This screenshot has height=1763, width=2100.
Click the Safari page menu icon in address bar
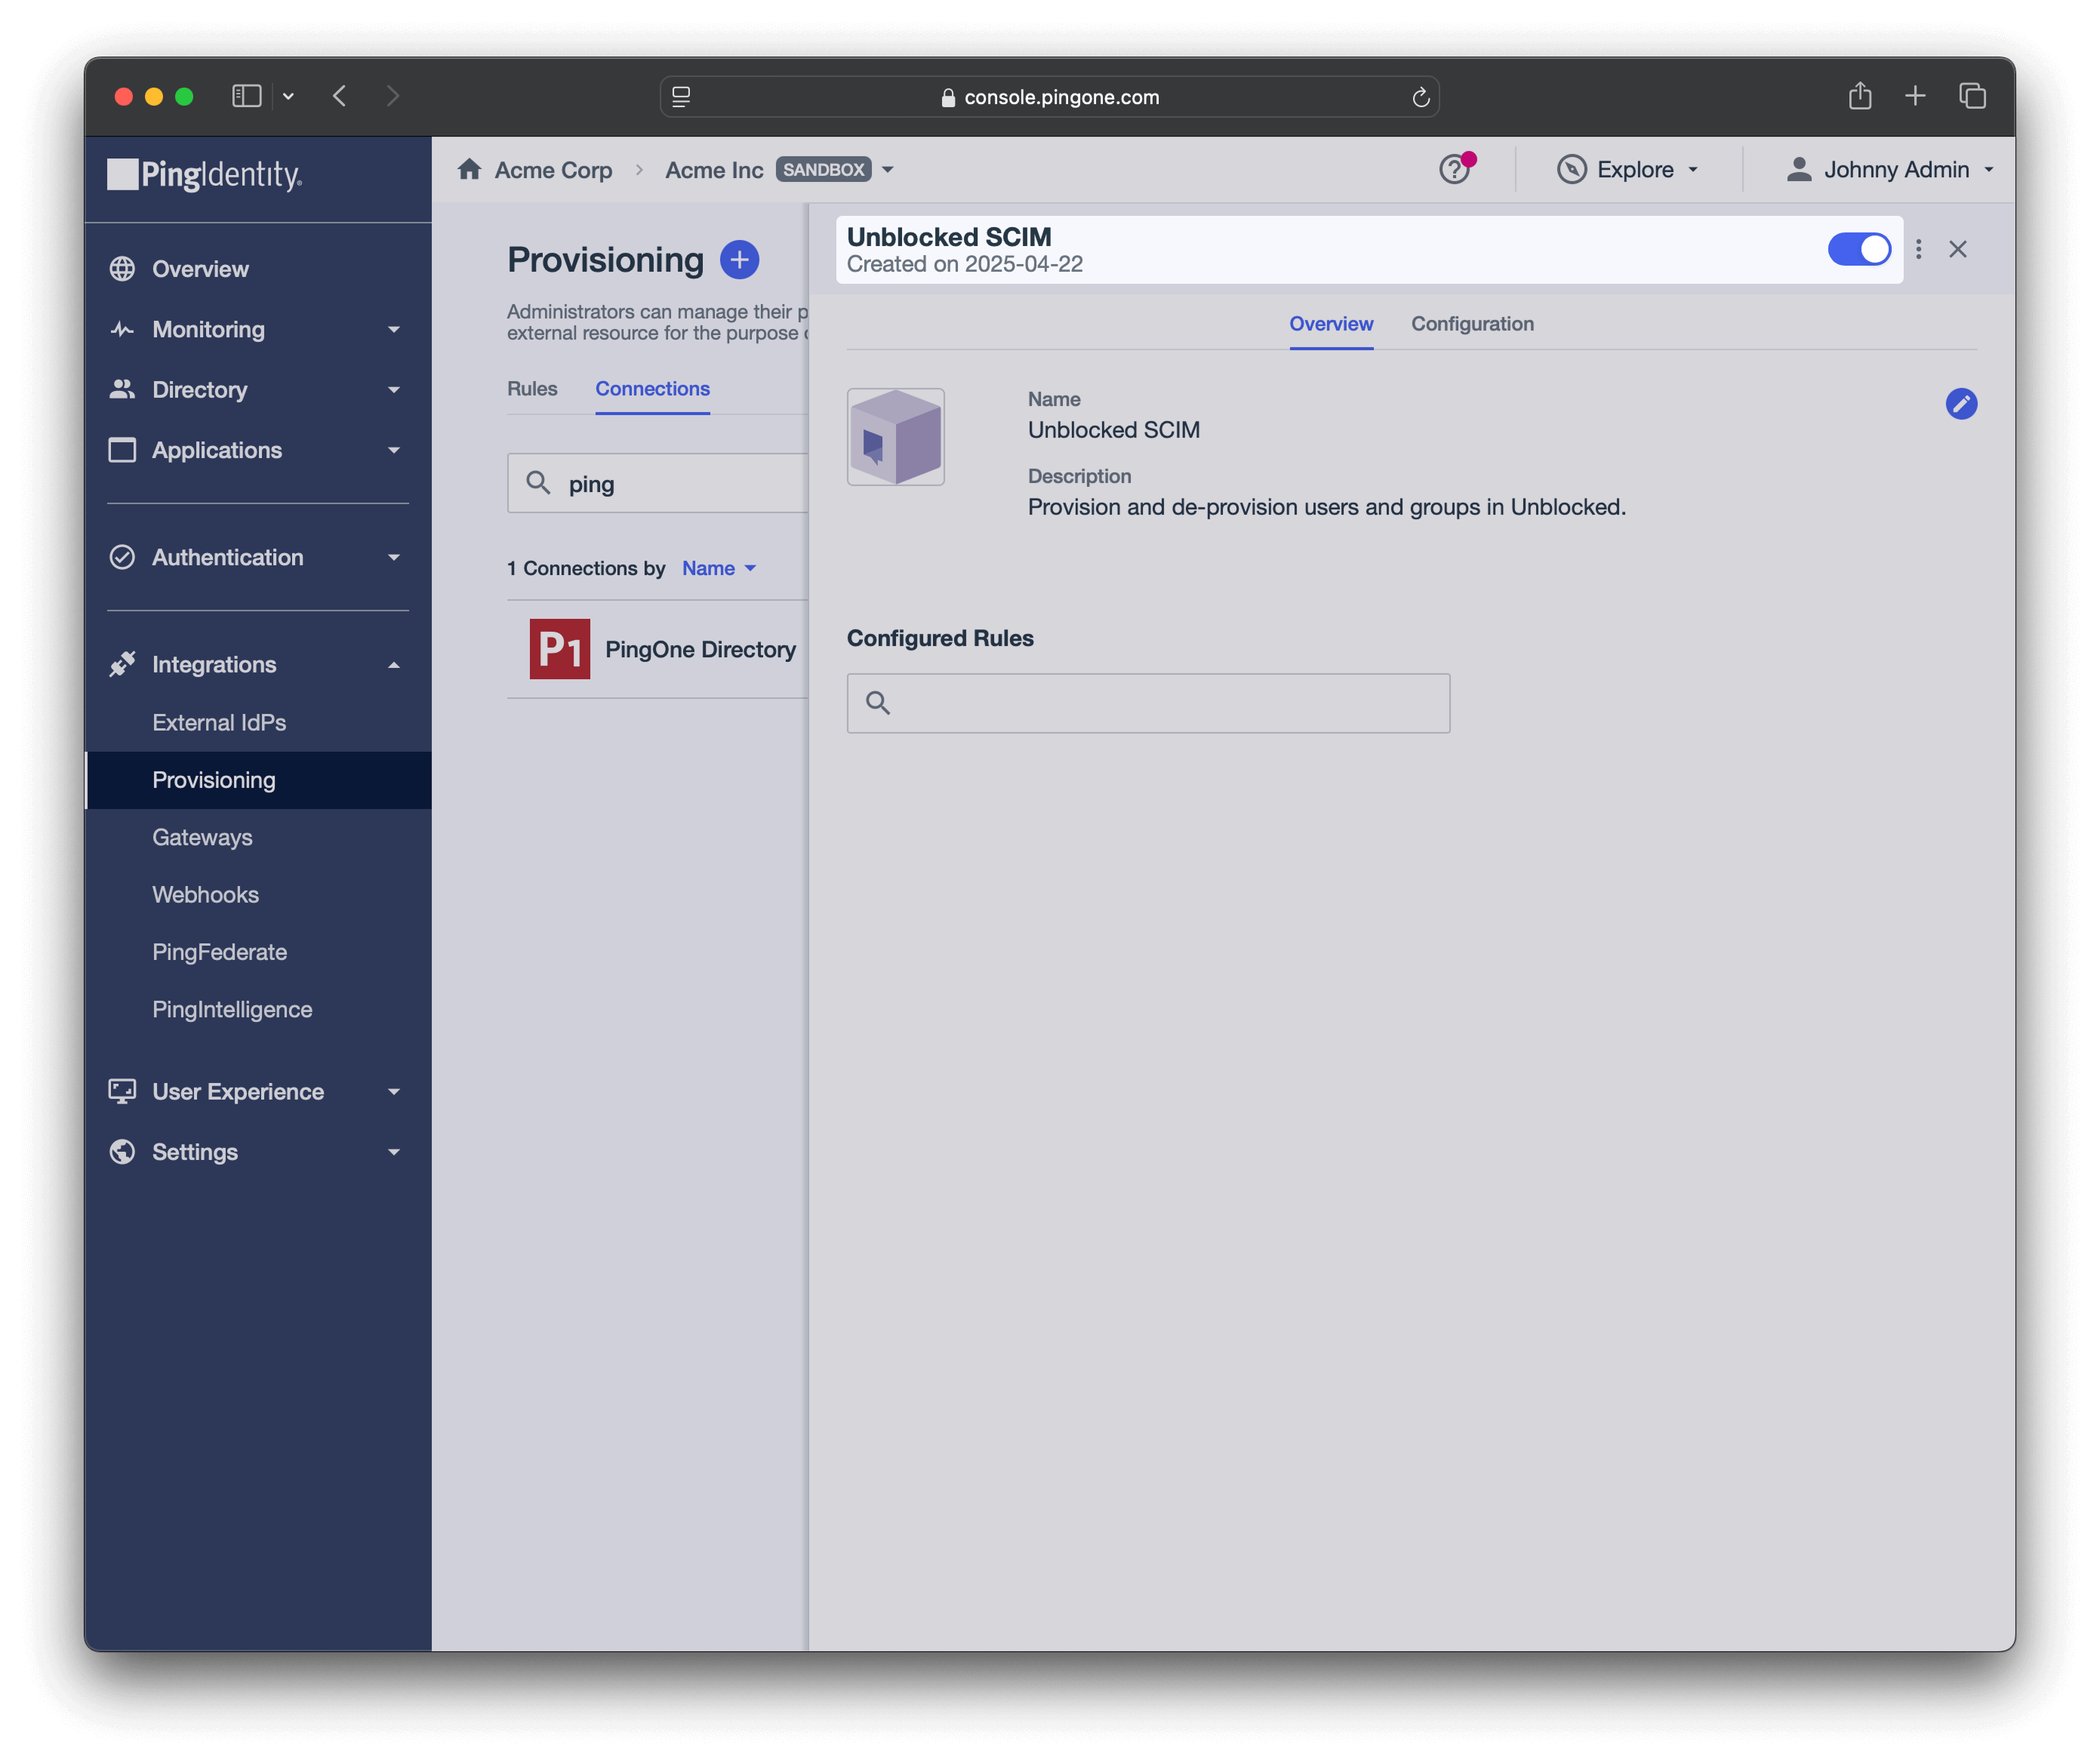(x=681, y=97)
